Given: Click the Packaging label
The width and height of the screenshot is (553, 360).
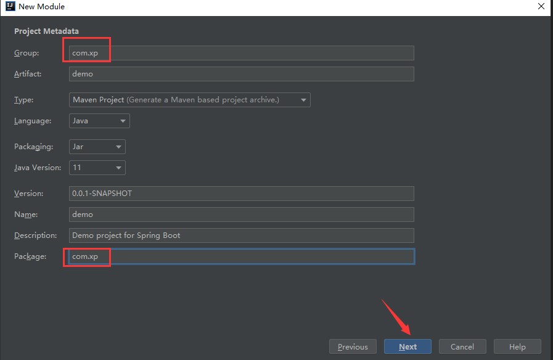Looking at the screenshot, I should click(33, 147).
